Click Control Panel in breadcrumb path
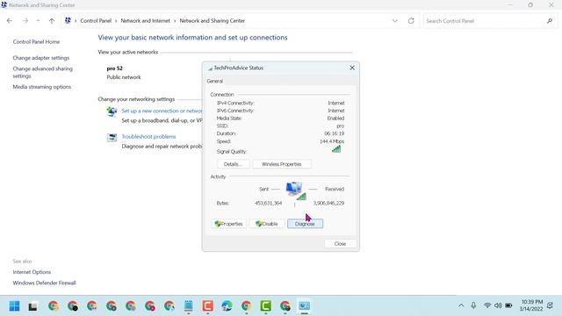This screenshot has height=316, width=562. coord(96,21)
